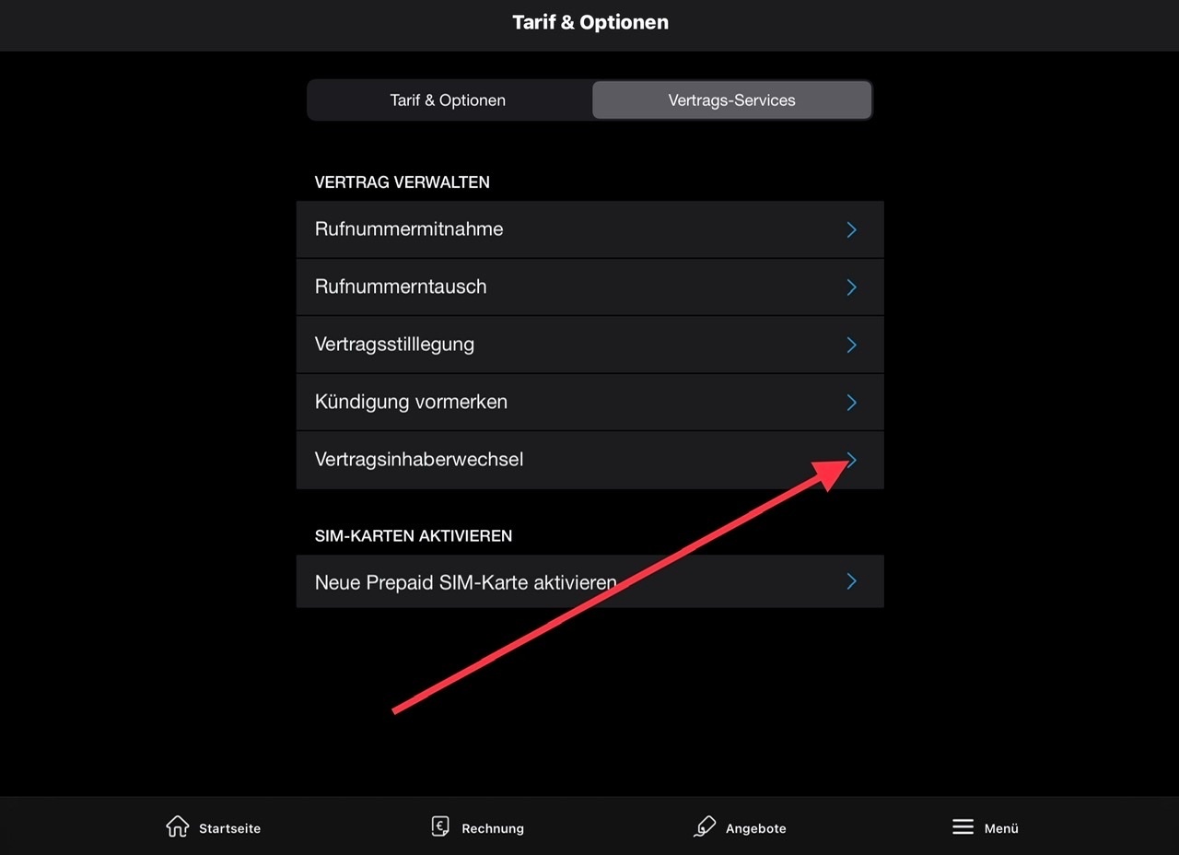Click the Angebote label in bottom bar

(755, 828)
